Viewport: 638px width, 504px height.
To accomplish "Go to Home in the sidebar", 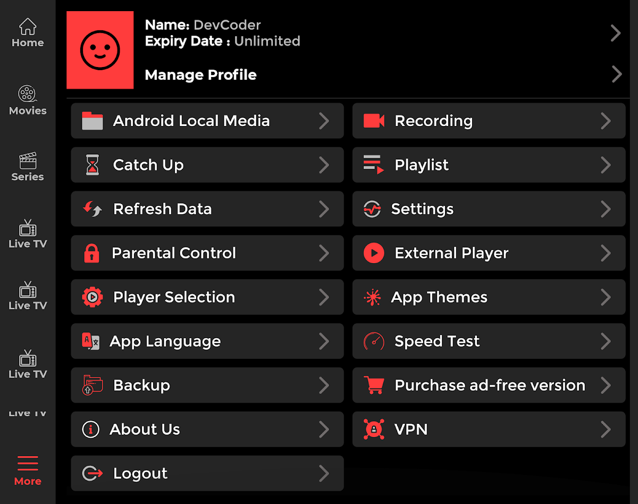I will [x=28, y=33].
